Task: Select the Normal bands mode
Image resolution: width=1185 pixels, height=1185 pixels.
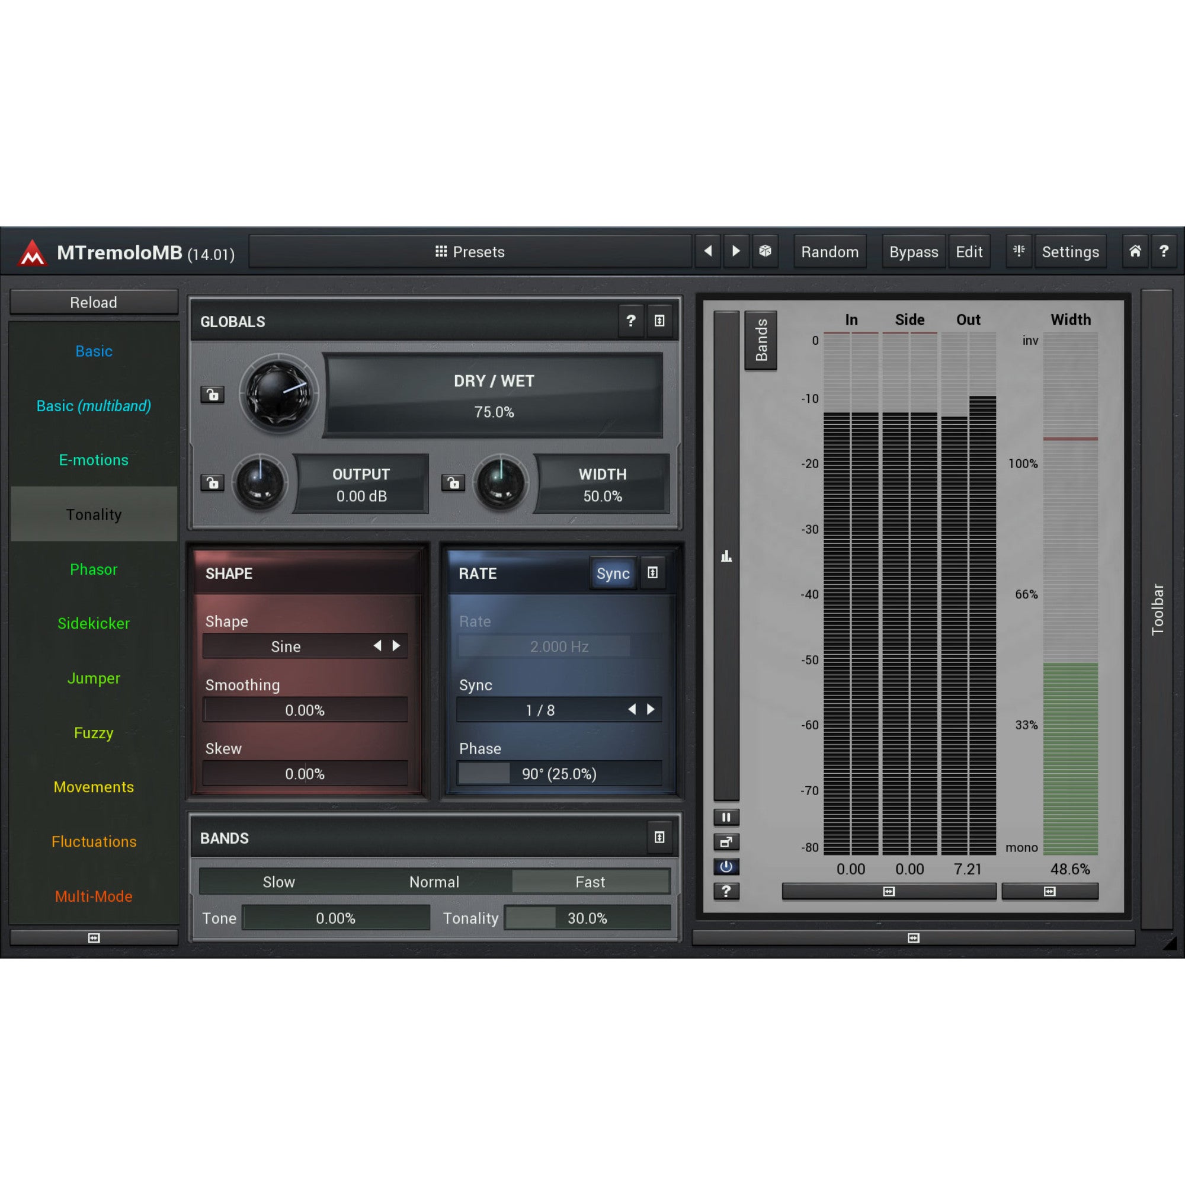Action: click(434, 882)
